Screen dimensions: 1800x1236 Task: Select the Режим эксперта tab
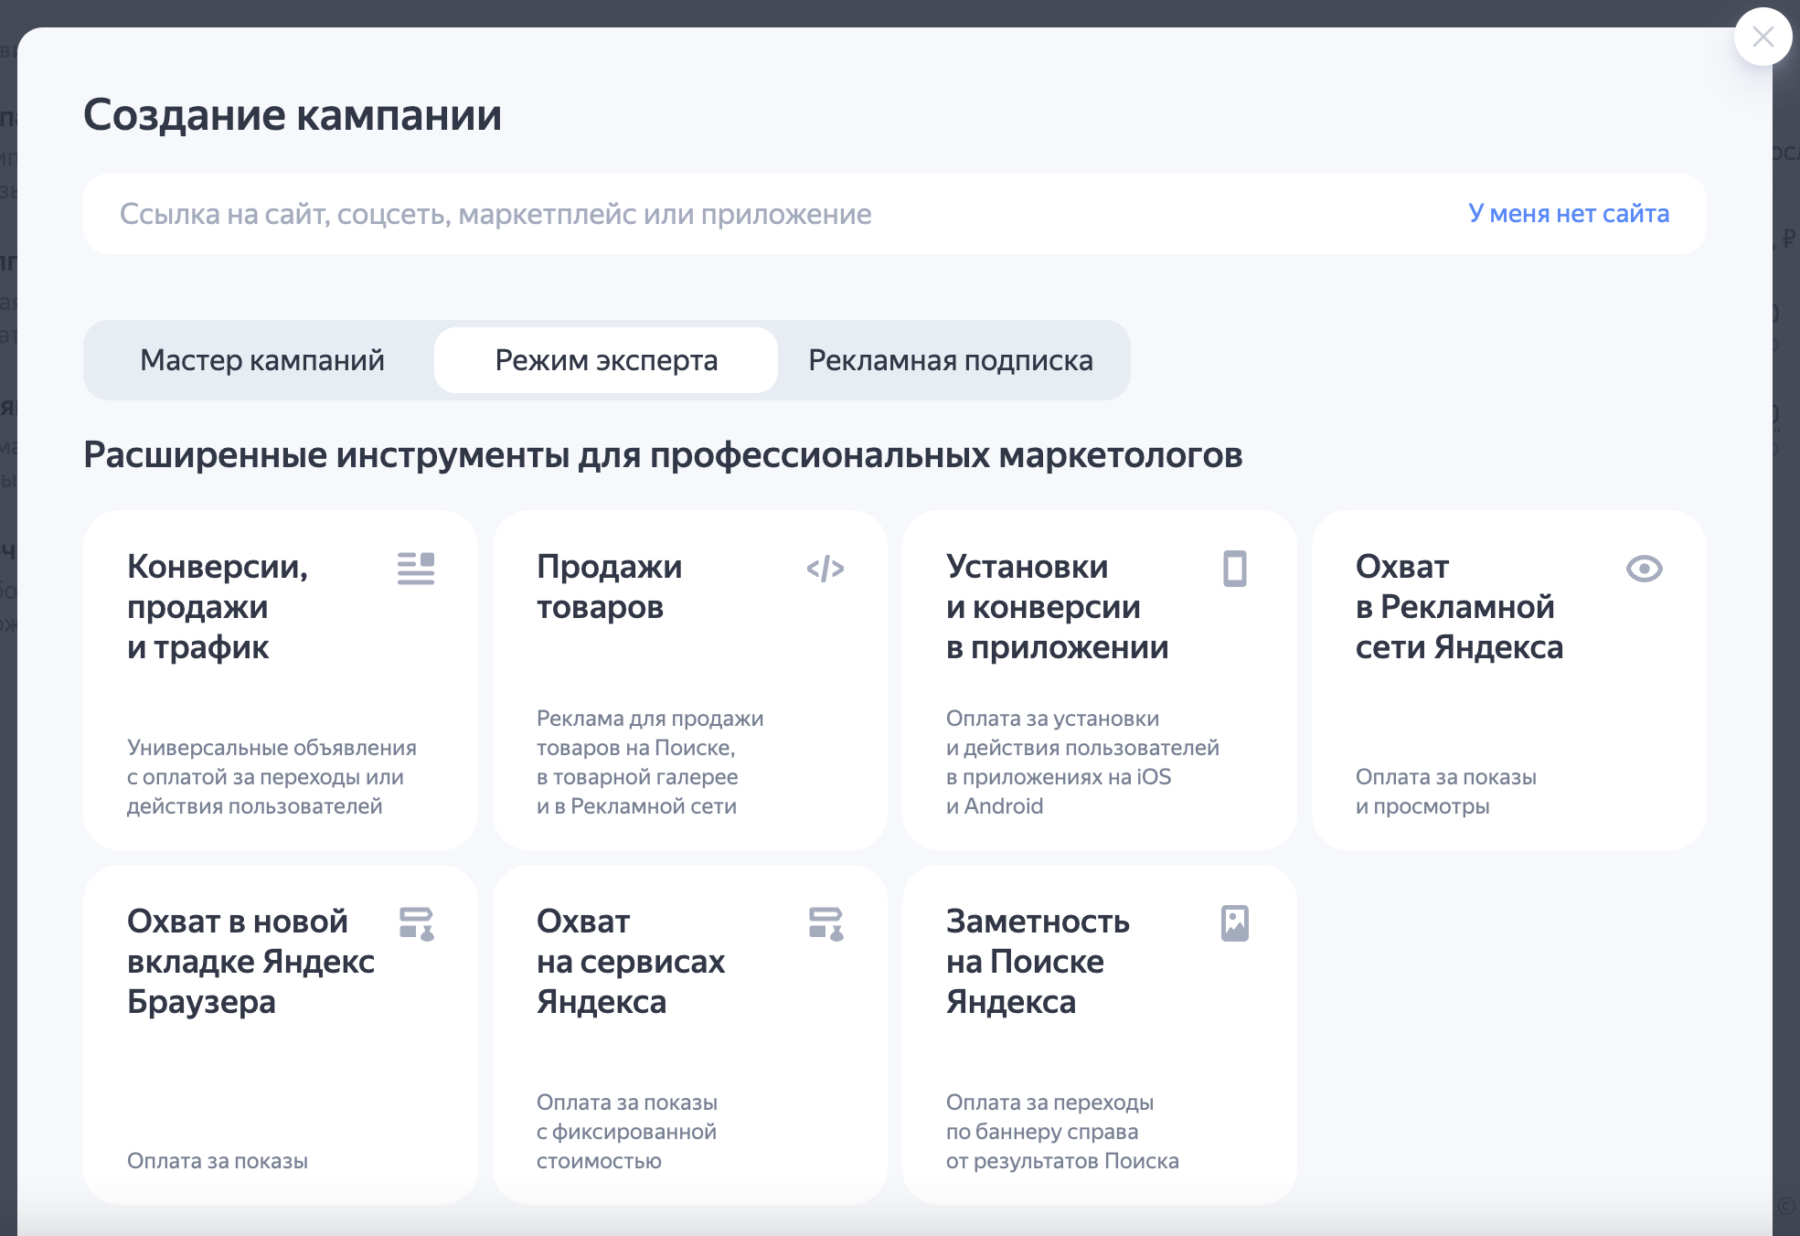[606, 360]
